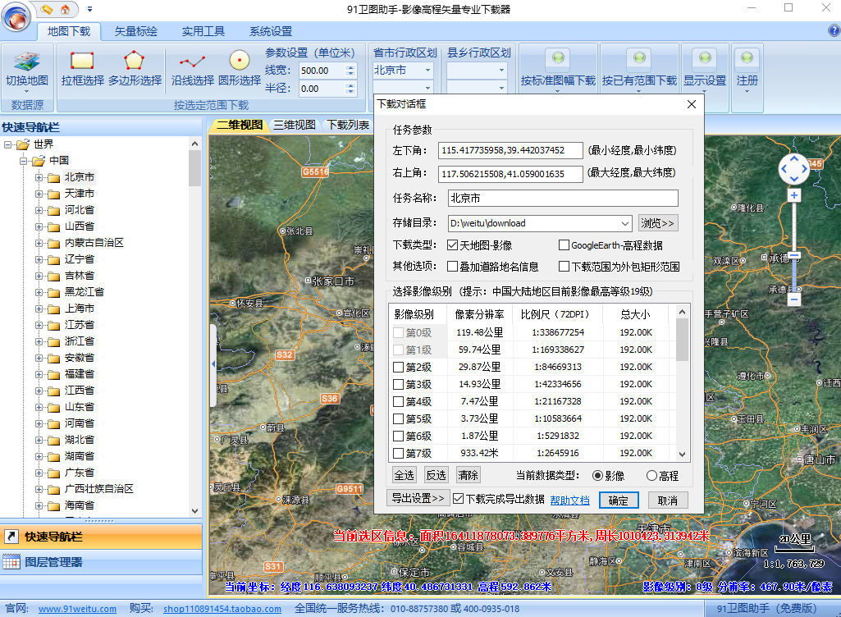Pick the circle selection tool (圆形选择)
Viewport: 841px width, 617px height.
(239, 62)
